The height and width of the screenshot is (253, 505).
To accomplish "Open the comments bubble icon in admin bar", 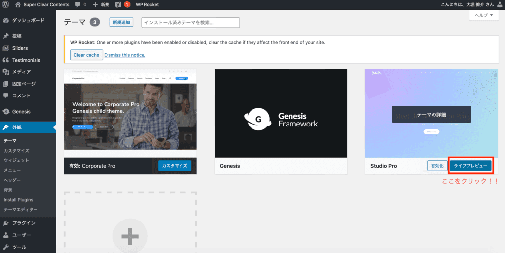I will pos(78,4).
